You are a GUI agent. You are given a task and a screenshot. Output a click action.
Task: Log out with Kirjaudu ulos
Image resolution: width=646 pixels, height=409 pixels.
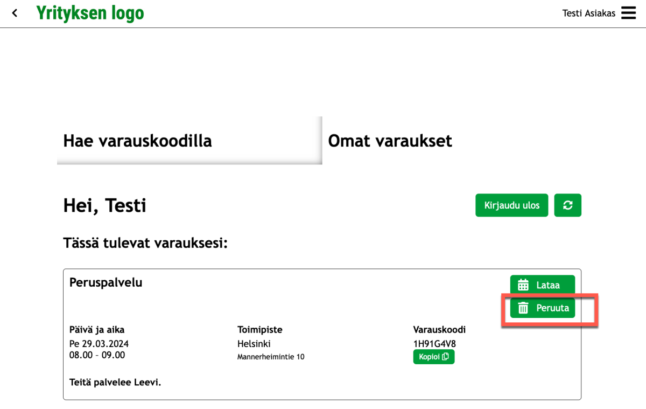click(x=512, y=205)
